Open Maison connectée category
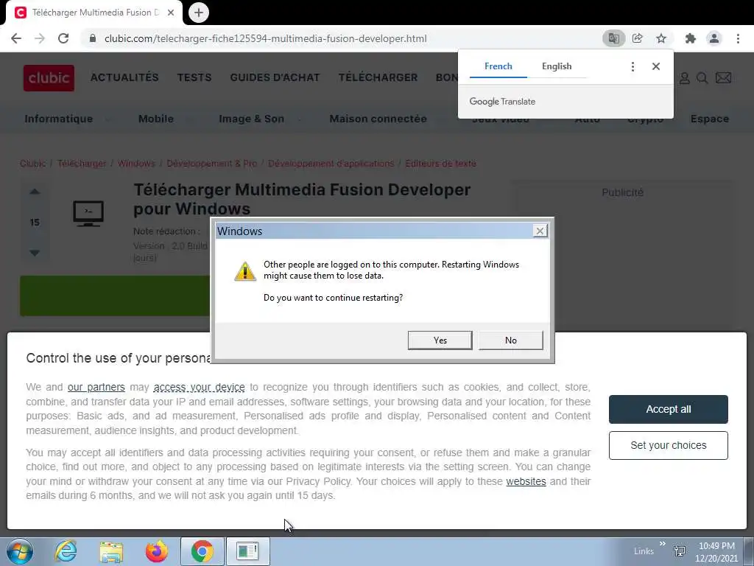 pyautogui.click(x=378, y=119)
